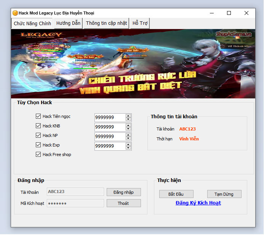Switch to the Chức Năng Chính tab
The width and height of the screenshot is (264, 235).
pos(32,23)
